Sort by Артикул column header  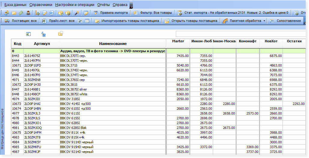click(x=42, y=44)
